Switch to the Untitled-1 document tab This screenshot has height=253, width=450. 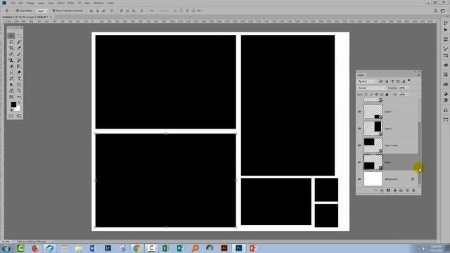coord(25,17)
